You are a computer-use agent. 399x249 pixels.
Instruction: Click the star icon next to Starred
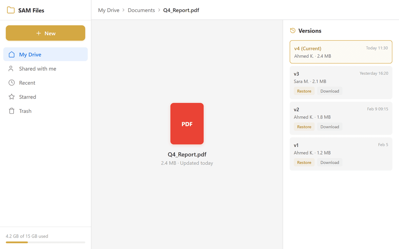click(12, 97)
